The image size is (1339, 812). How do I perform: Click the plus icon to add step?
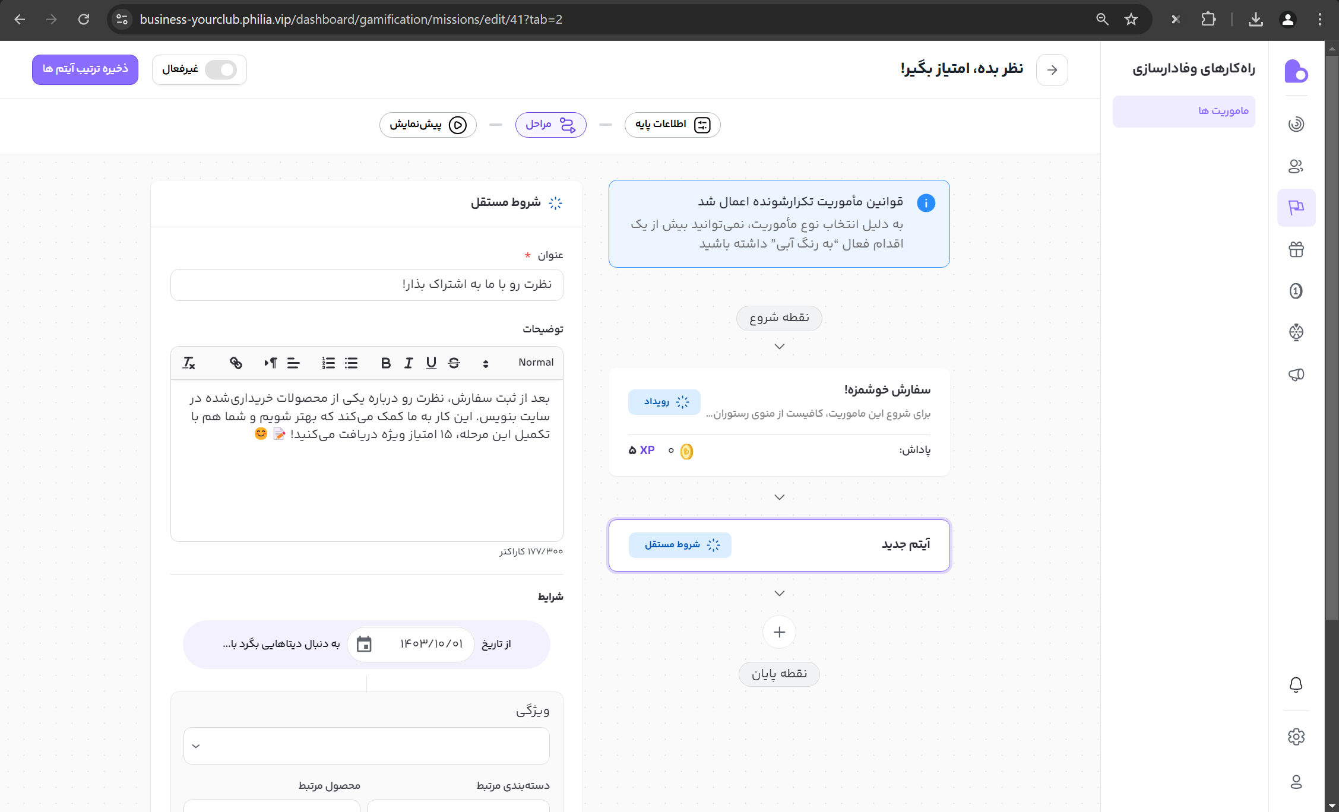(779, 632)
